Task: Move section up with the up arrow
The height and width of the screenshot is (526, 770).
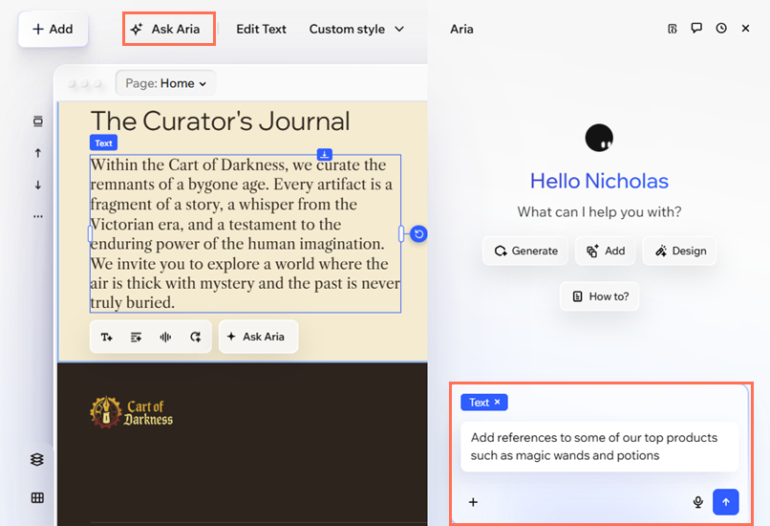Action: click(x=38, y=153)
